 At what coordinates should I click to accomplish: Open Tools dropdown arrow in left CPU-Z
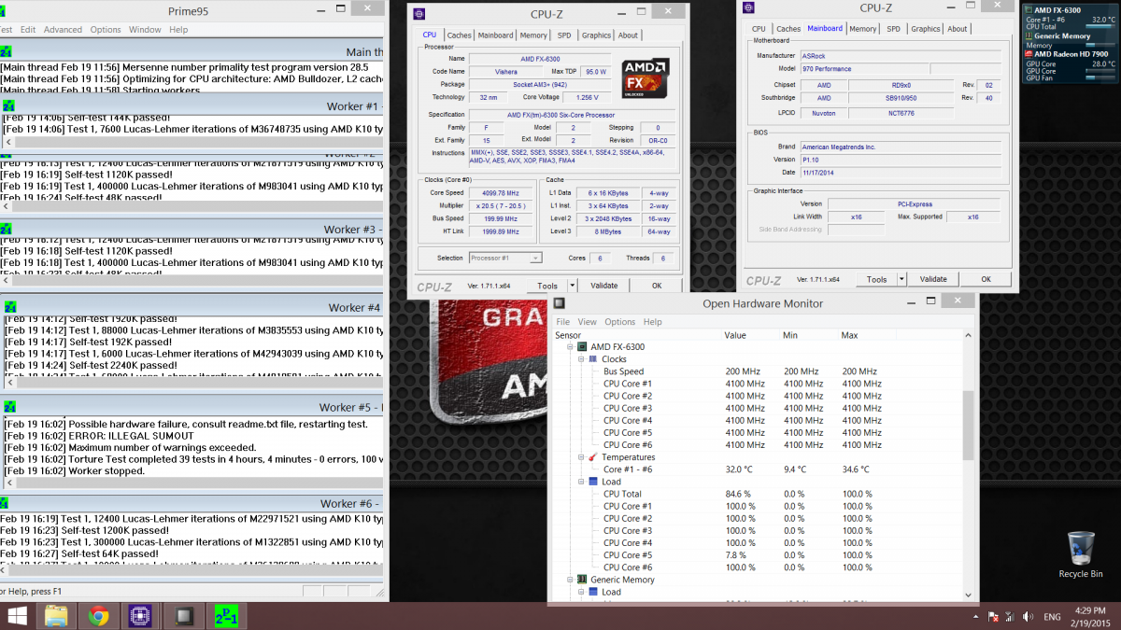(x=573, y=286)
